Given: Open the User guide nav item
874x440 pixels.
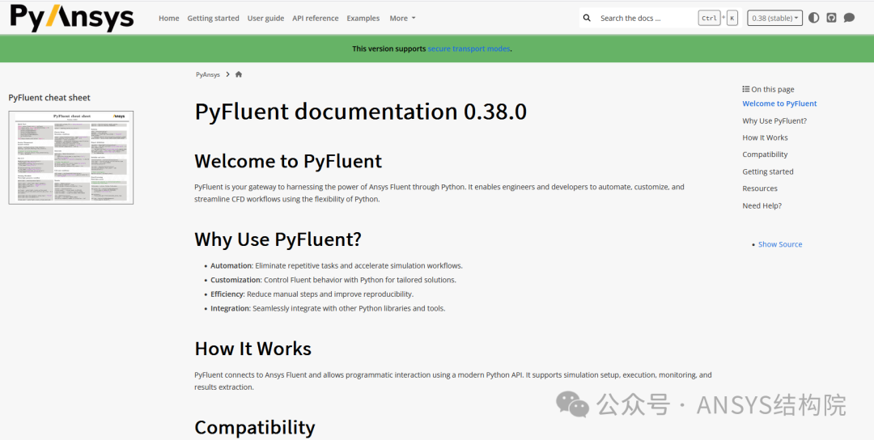Looking at the screenshot, I should point(266,18).
